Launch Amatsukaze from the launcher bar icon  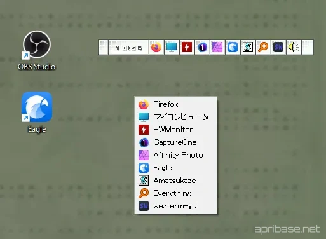click(248, 47)
